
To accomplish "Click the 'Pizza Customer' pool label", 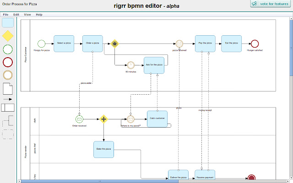I will click(x=26, y=54).
